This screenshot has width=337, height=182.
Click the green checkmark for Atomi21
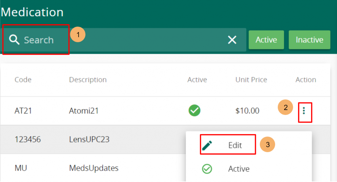pyautogui.click(x=194, y=110)
